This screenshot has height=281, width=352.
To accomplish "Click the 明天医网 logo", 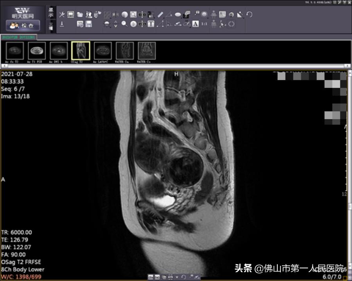I will pos(23,13).
